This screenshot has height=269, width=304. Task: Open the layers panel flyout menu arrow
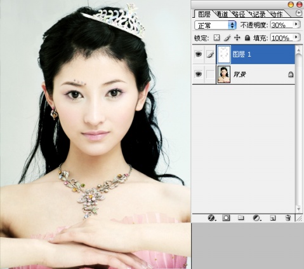pyautogui.click(x=299, y=13)
